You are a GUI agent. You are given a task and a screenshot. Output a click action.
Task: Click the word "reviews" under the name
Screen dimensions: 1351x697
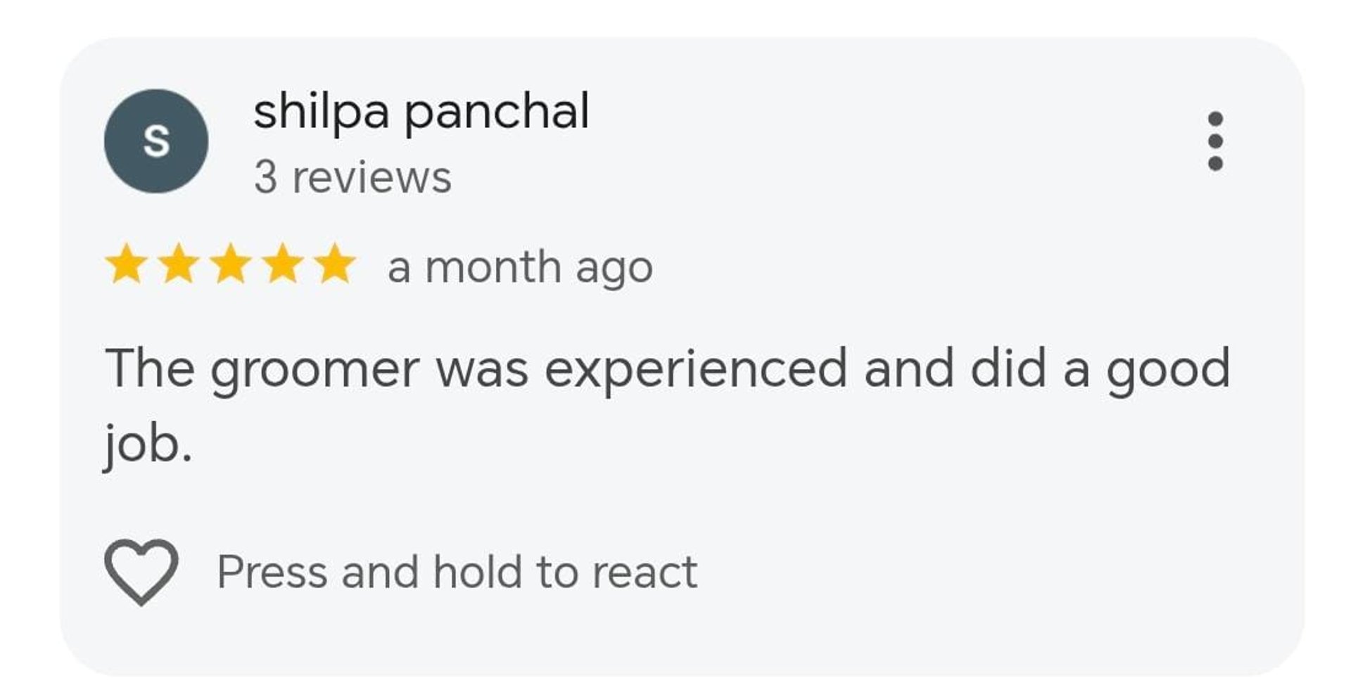pyautogui.click(x=372, y=178)
